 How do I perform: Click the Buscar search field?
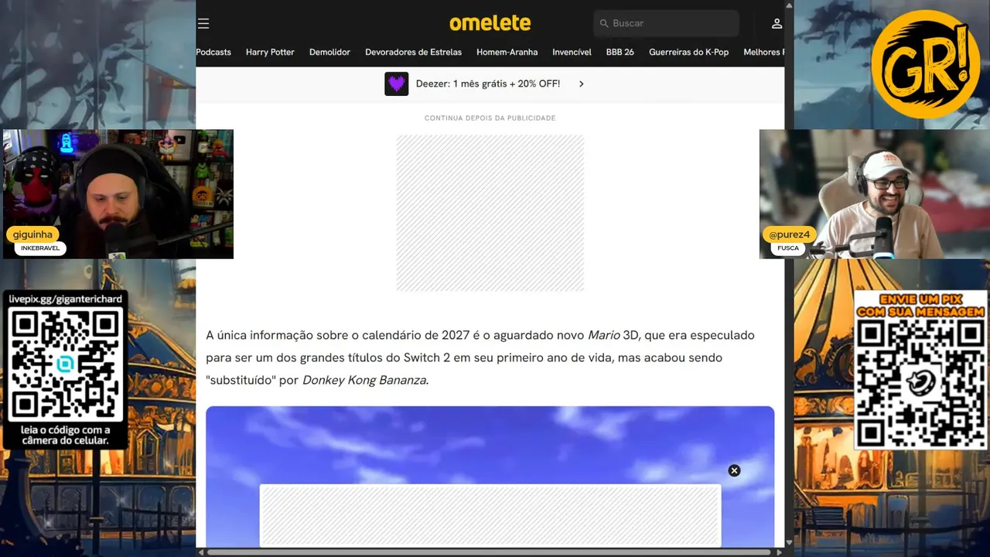666,23
